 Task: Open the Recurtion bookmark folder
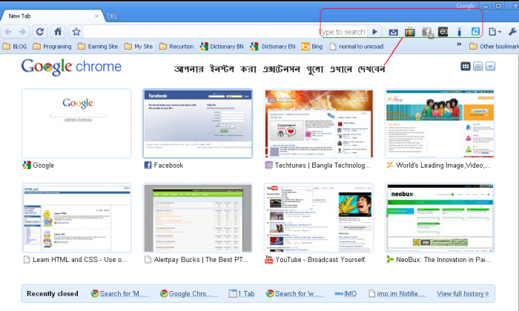tap(176, 46)
